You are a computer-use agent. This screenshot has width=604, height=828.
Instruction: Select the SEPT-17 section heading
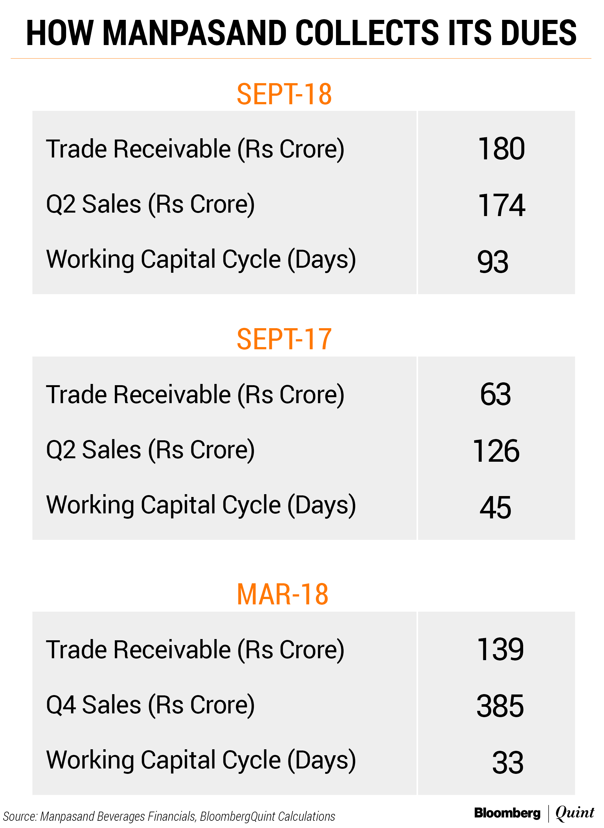coord(284,339)
